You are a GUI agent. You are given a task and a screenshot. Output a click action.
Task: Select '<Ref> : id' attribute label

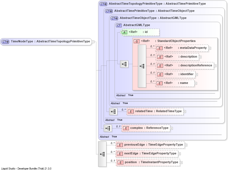pyautogui.click(x=138, y=32)
